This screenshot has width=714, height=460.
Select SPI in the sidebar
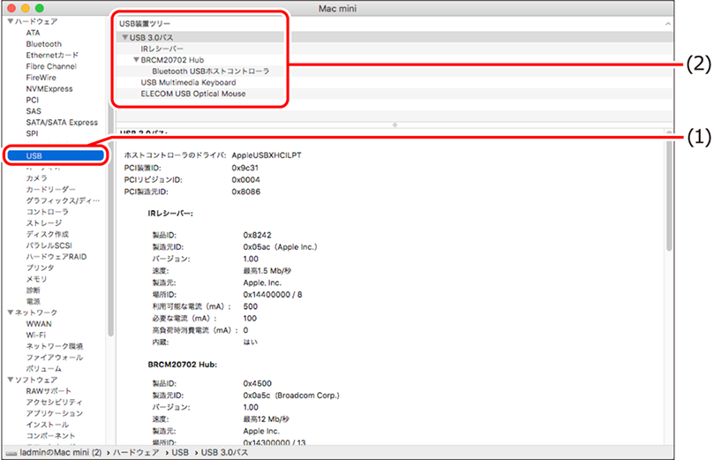click(32, 133)
